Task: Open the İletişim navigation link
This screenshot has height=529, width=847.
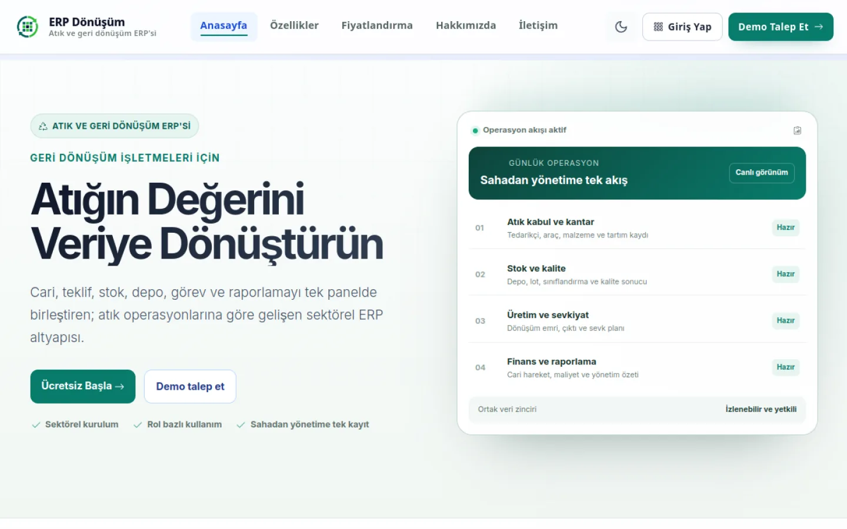Action: click(x=538, y=25)
